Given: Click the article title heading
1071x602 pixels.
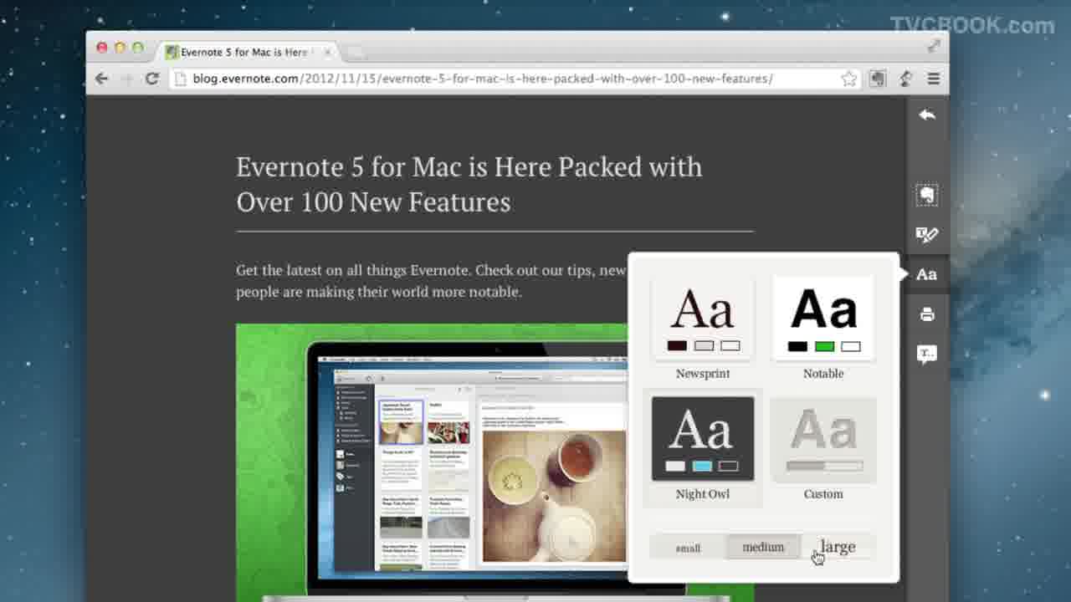Looking at the screenshot, I should (x=469, y=184).
